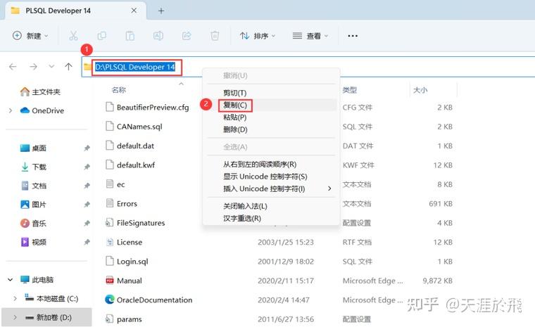Open 主文件夹 (Home) in sidebar
The image size is (535, 327).
pyautogui.click(x=40, y=91)
